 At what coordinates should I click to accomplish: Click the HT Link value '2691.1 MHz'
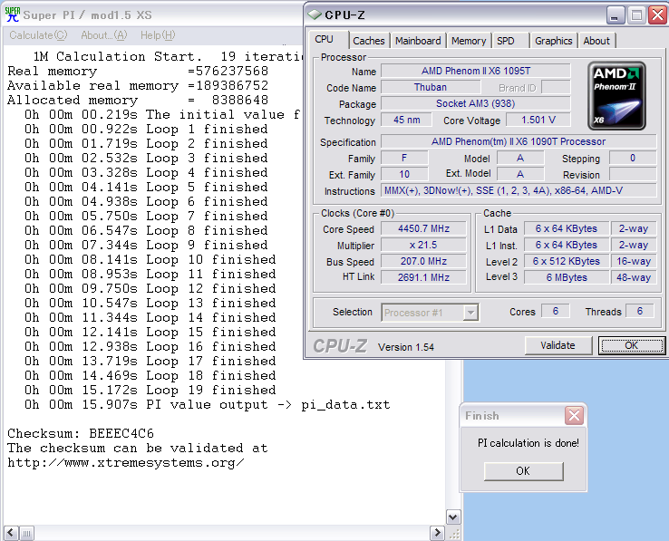[x=423, y=277]
